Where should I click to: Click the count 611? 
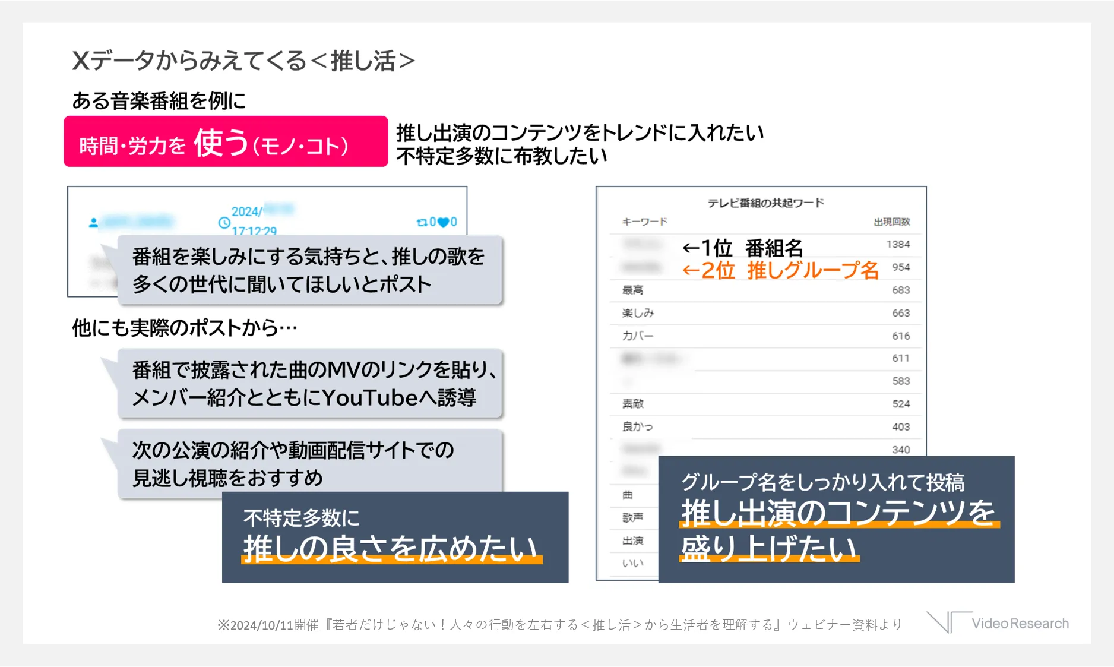click(901, 358)
